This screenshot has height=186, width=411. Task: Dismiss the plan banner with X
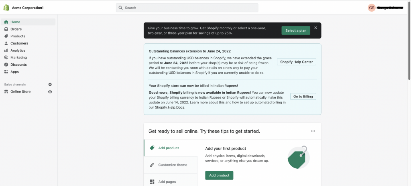point(315,28)
